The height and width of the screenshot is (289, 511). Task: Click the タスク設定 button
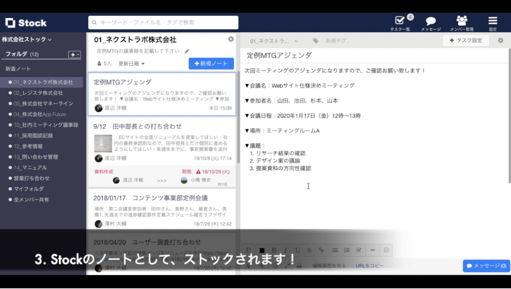coord(466,41)
